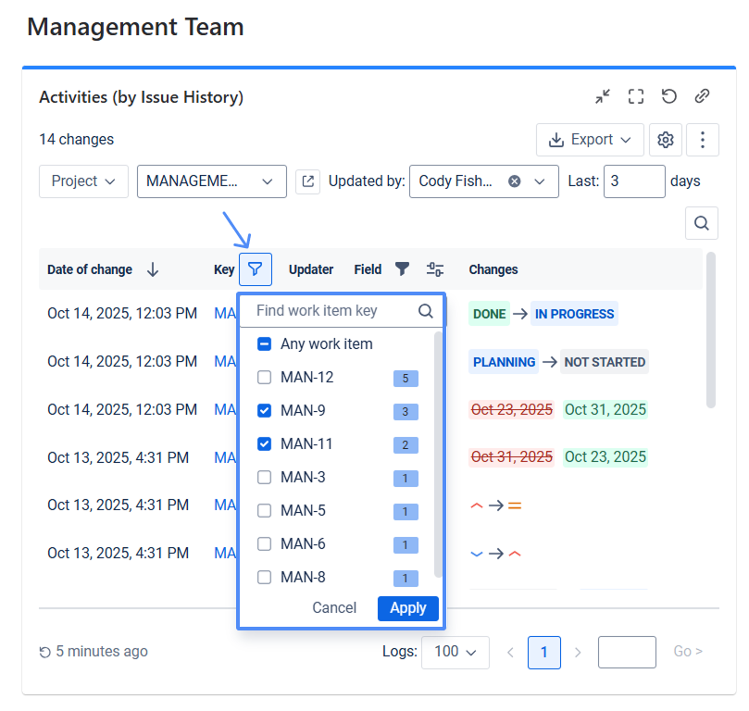Click the collapse gadget icon
The width and height of the screenshot is (749, 711).
coord(603,96)
